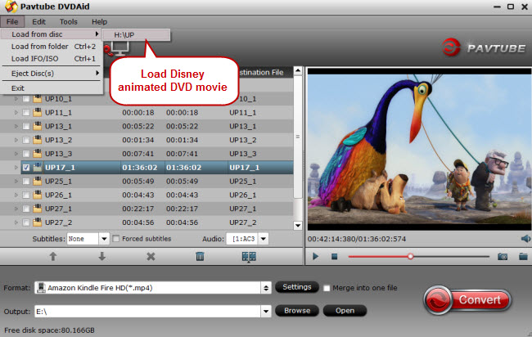
Task: Check the UP13_2 title checkbox
Action: click(26, 140)
